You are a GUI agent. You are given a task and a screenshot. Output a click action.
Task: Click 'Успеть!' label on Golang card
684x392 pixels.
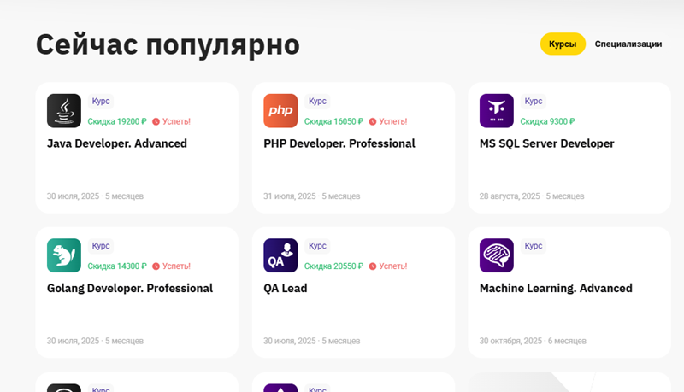point(177,266)
